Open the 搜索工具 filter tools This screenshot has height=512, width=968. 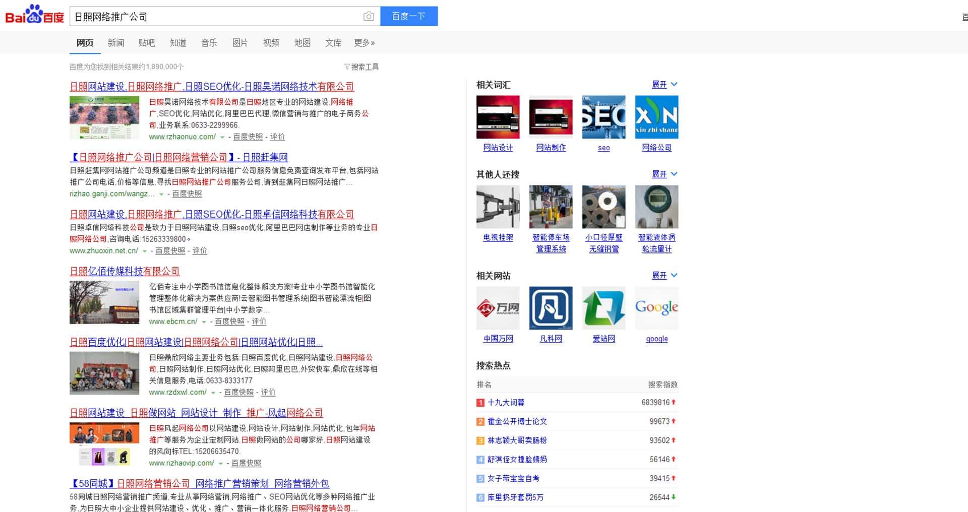click(361, 67)
